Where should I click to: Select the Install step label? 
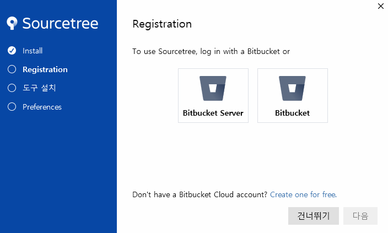click(33, 51)
